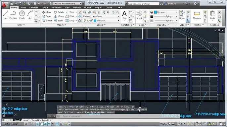This screenshot has width=227, height=127.
Task: Click the Copy tool in Modify
Action: [46, 16]
